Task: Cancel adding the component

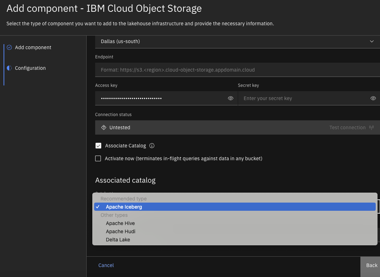Action: tap(106, 265)
